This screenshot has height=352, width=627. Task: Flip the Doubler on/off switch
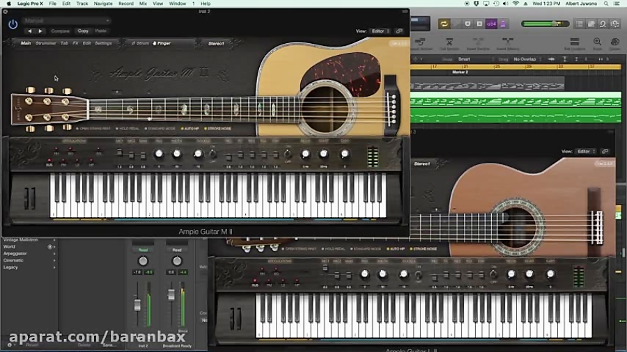coord(212,154)
